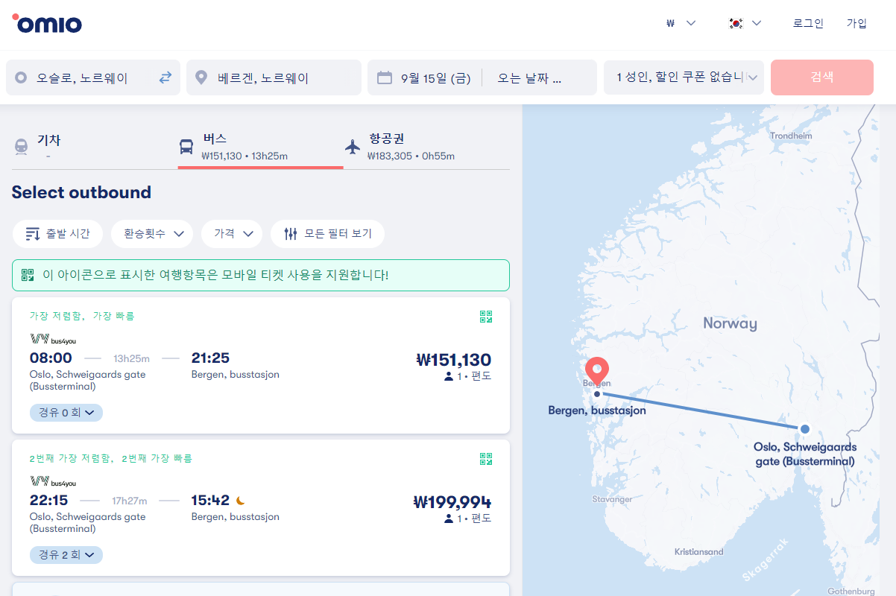The height and width of the screenshot is (596, 896).
Task: Select price ₩151,130 for 08:00 trip
Action: pos(454,360)
